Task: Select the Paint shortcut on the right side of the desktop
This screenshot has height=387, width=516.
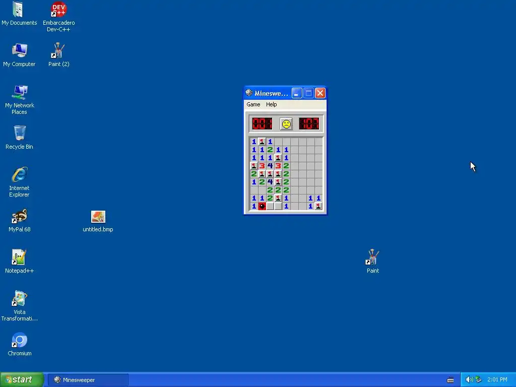Action: [372, 262]
